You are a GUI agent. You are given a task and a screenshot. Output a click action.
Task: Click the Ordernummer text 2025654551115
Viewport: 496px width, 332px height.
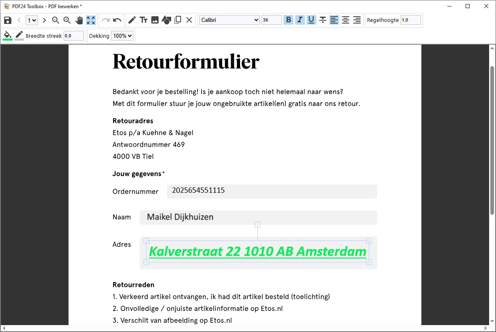click(198, 190)
